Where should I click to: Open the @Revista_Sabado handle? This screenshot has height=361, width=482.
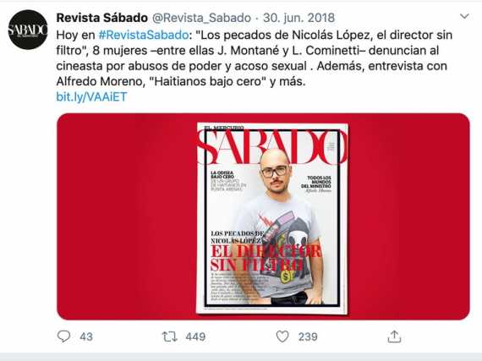[x=201, y=18]
